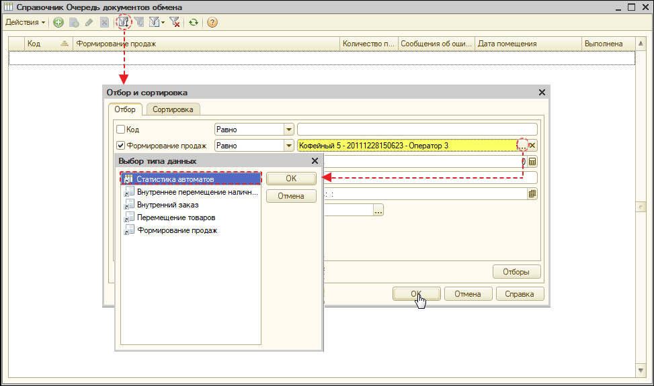Open the calendar icon in date field
Screen dimensions: 654x386
point(532,193)
